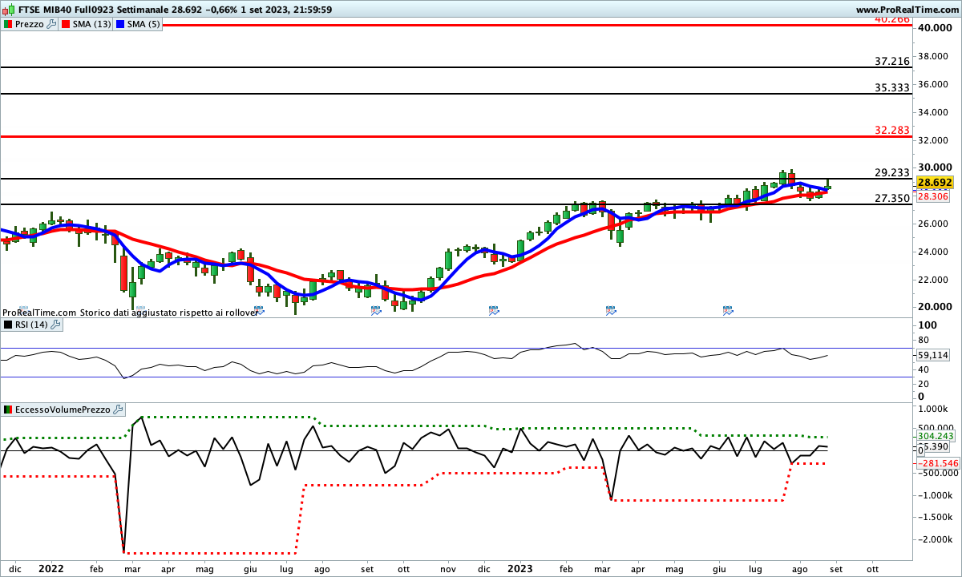Click the 2022 year label on time axis

click(x=51, y=568)
